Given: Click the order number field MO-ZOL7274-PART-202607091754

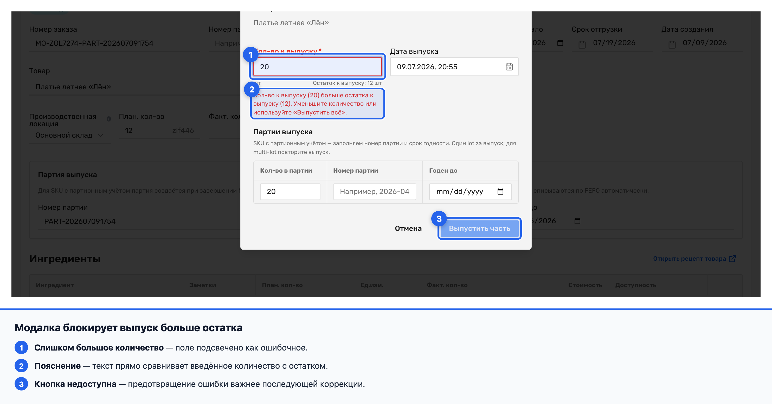Looking at the screenshot, I should point(114,43).
